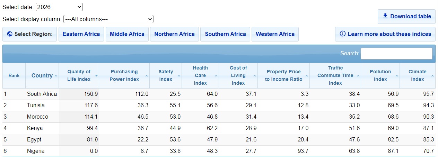Click the Purchasing Power Index sort arrow
Image resolution: width=438 pixels, height=157 pixels.
(147, 76)
